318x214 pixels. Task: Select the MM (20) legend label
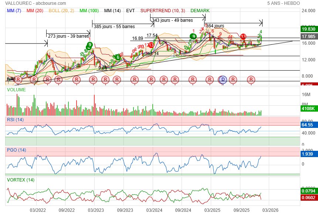[35, 11]
